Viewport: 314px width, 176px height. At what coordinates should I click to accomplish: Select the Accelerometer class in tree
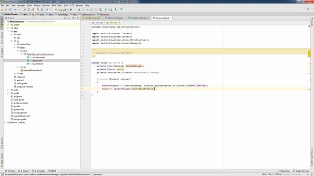(x=39, y=57)
